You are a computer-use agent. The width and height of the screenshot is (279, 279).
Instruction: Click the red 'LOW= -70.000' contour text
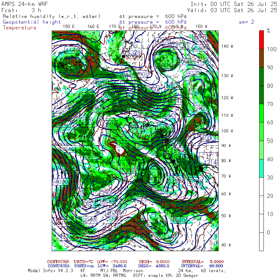[x=112, y=262]
